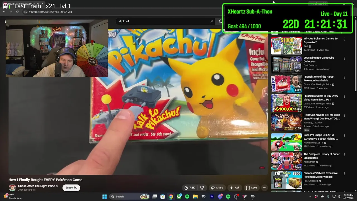Open Microsoft Store from the taskbar
The width and height of the screenshot is (357, 201).
tap(163, 197)
